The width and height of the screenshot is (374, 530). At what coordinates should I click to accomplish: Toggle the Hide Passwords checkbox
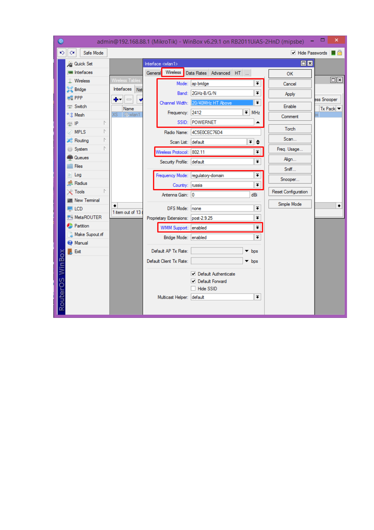point(293,53)
